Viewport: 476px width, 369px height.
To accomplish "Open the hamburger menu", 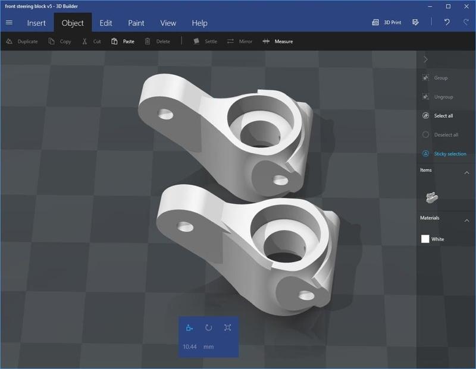I will coord(9,23).
